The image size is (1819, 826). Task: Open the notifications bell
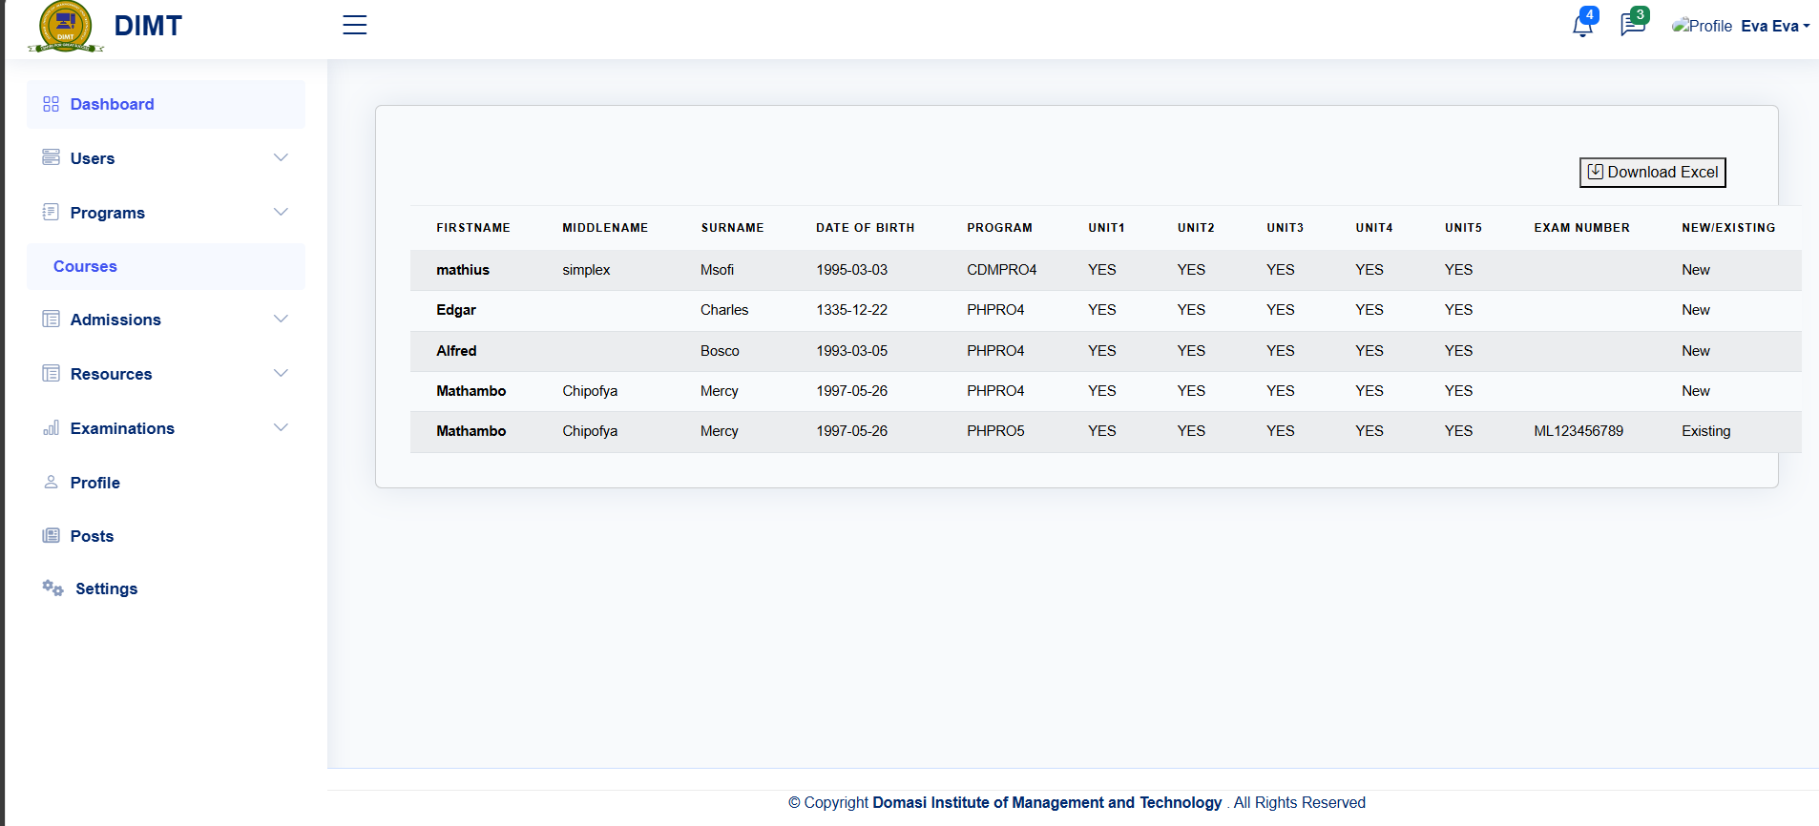1582,26
